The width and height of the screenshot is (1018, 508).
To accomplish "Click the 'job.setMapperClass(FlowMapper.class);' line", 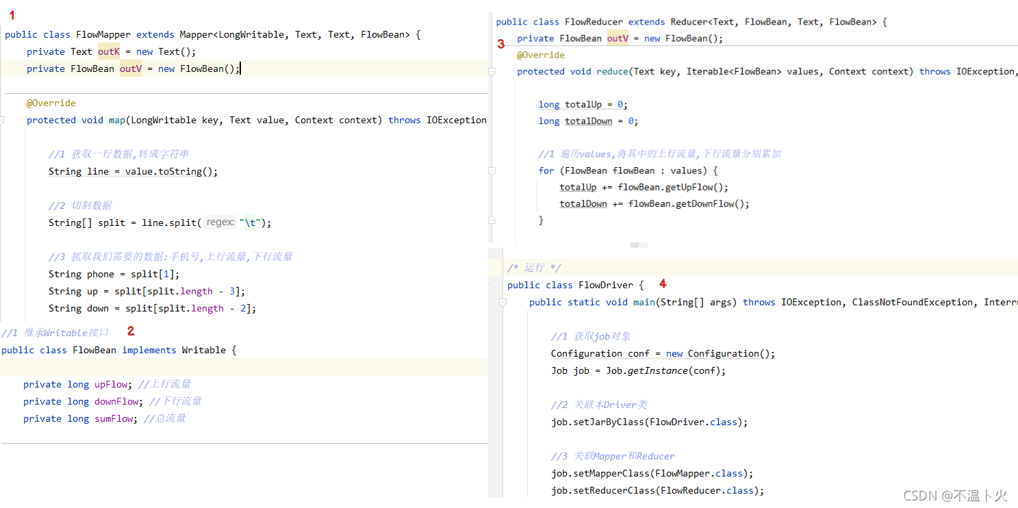I will point(652,473).
